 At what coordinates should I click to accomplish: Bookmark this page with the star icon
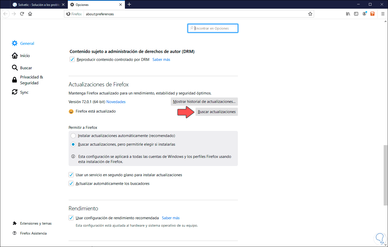(310, 14)
